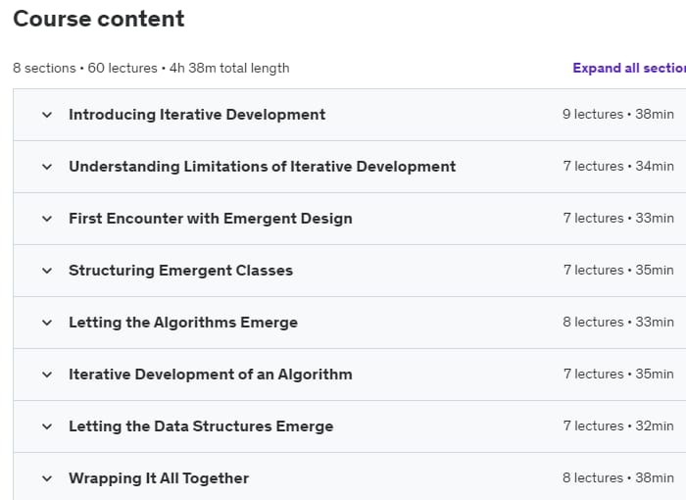Click the Letting the Algorithms Emerge title

tap(183, 323)
